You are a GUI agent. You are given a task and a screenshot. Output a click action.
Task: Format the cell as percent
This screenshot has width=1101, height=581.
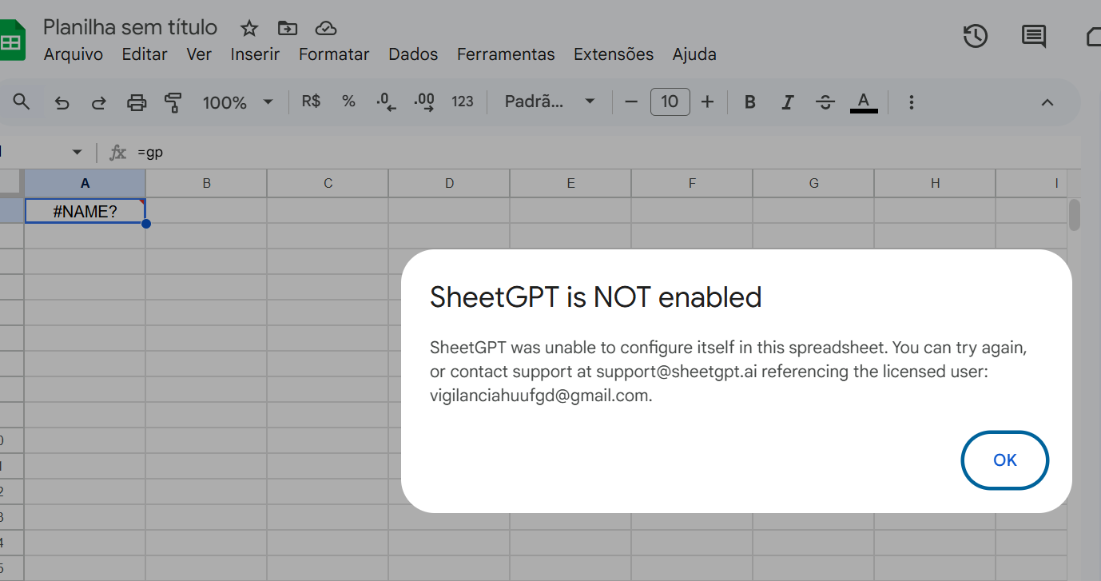348,101
